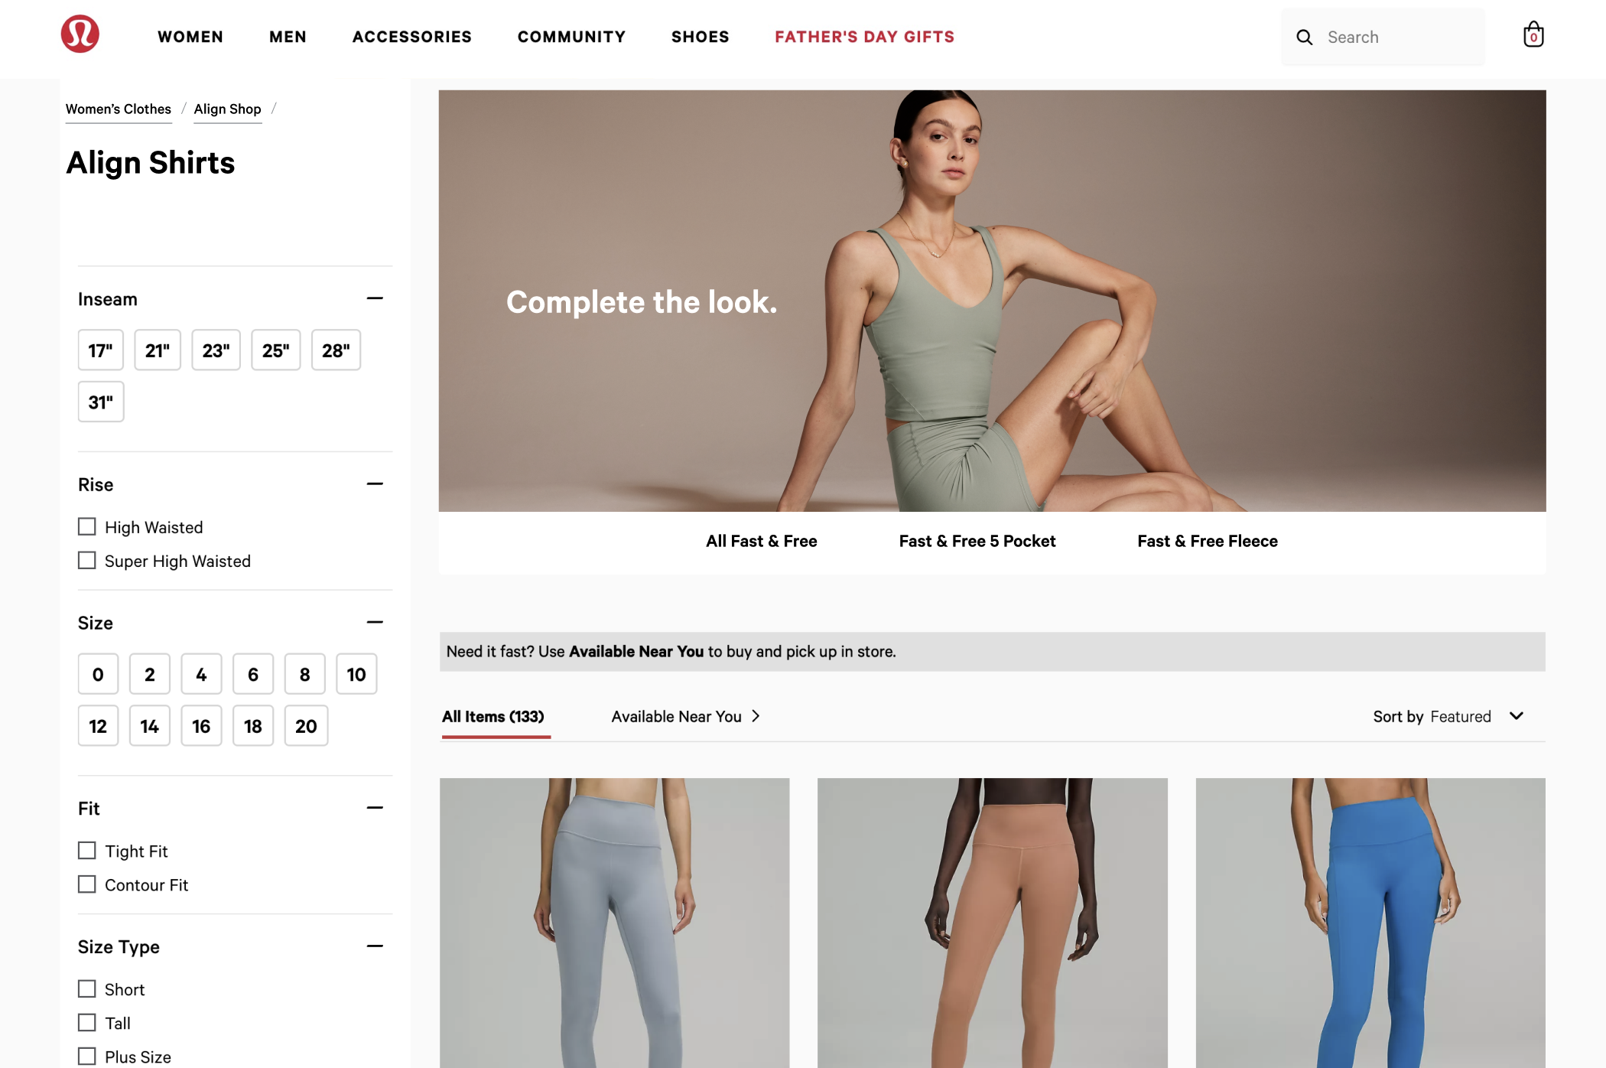Open All Fast & Free link
Image resolution: width=1606 pixels, height=1068 pixels.
pyautogui.click(x=762, y=542)
